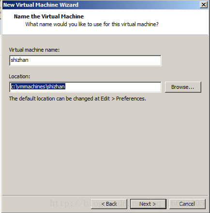This screenshot has width=210, height=213.
Task: Click the empty gray area of the dialog
Action: click(105, 145)
